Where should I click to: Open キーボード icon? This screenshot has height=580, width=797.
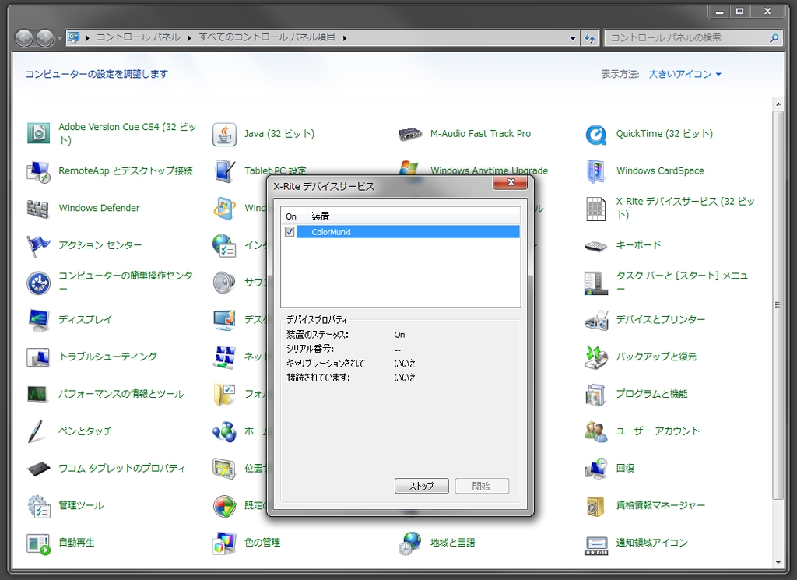click(595, 245)
